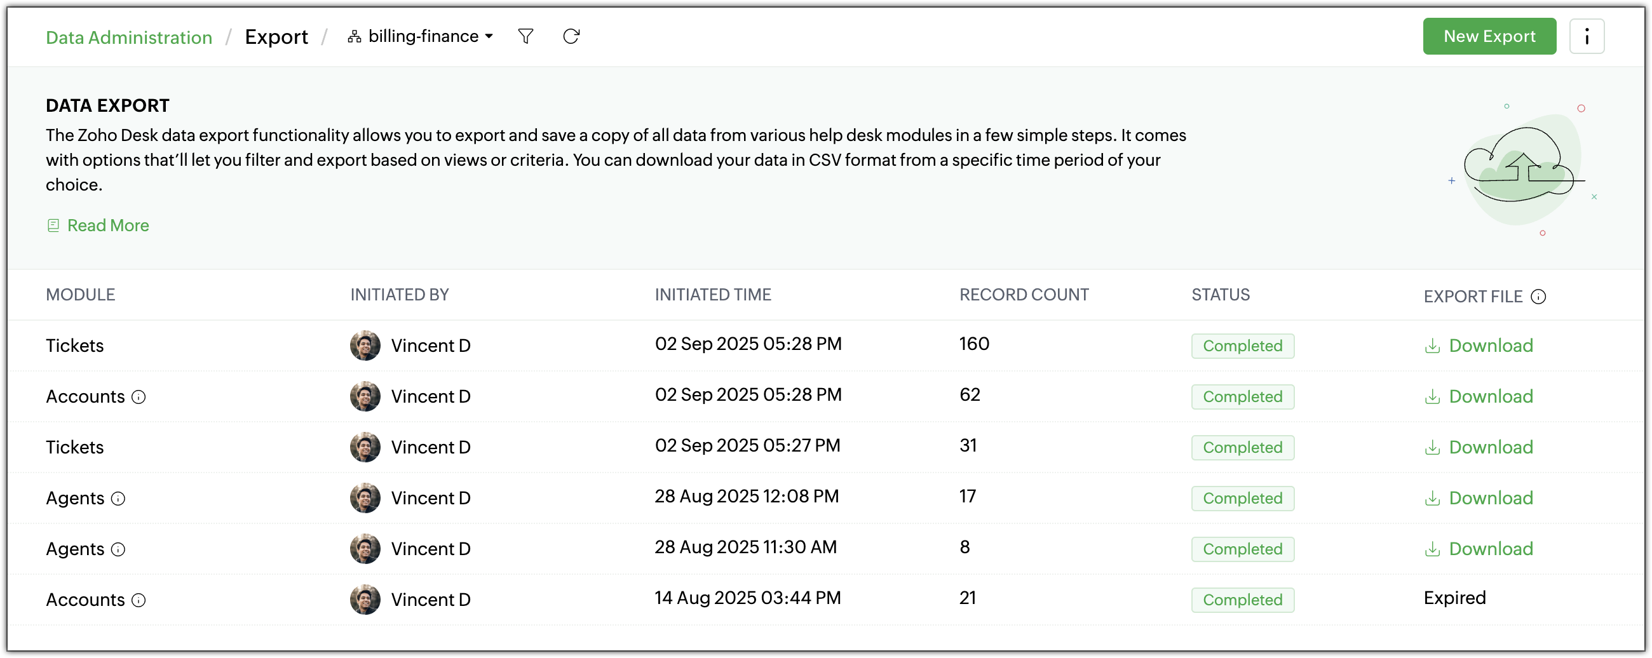
Task: Open the more options kebab menu
Action: point(1586,37)
